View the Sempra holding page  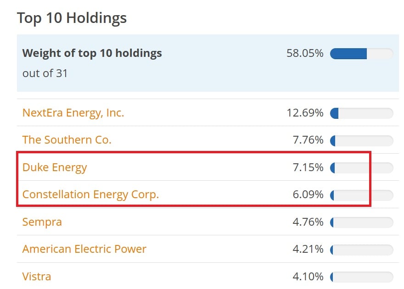pyautogui.click(x=42, y=222)
